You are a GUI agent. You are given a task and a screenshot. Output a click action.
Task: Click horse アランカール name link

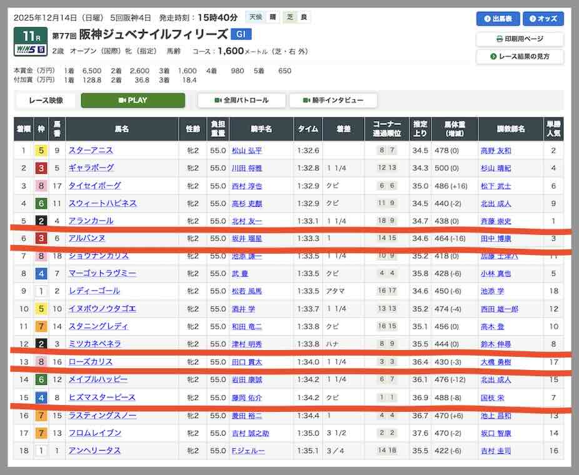(x=91, y=221)
